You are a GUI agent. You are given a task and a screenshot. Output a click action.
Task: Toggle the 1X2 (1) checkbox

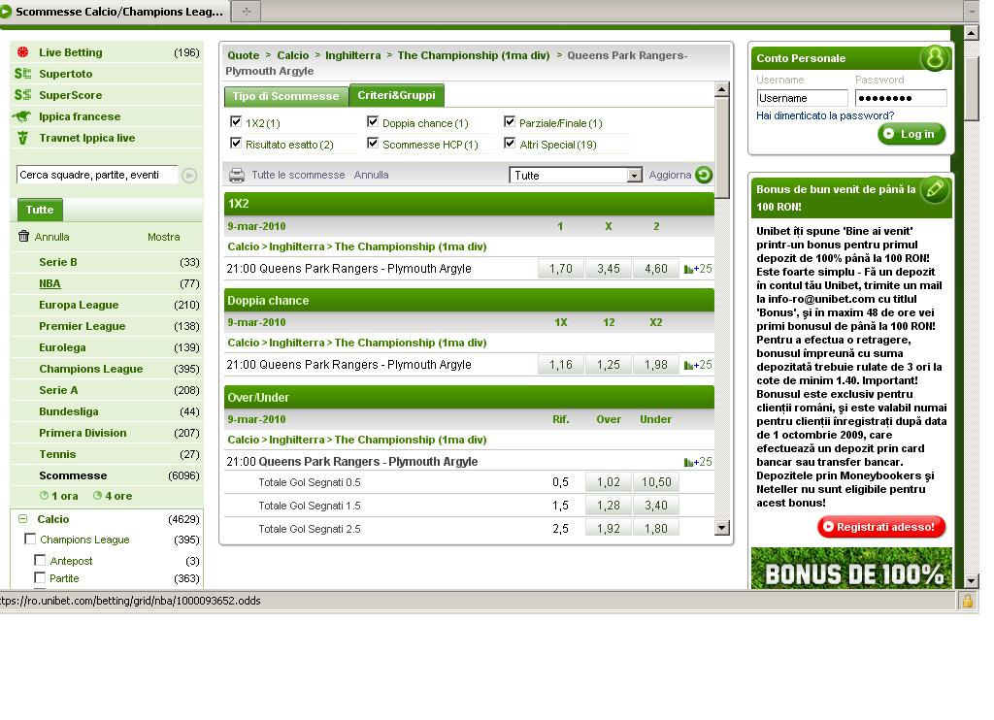(x=236, y=121)
